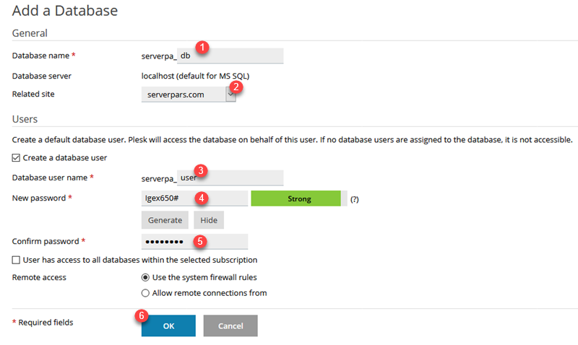Image resolution: width=578 pixels, height=345 pixels.
Task: Click the red step 5 marker
Action: (200, 241)
